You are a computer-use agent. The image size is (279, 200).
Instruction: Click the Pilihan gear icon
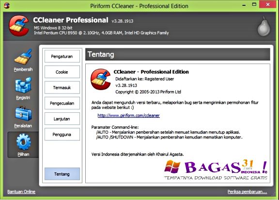click(23, 142)
